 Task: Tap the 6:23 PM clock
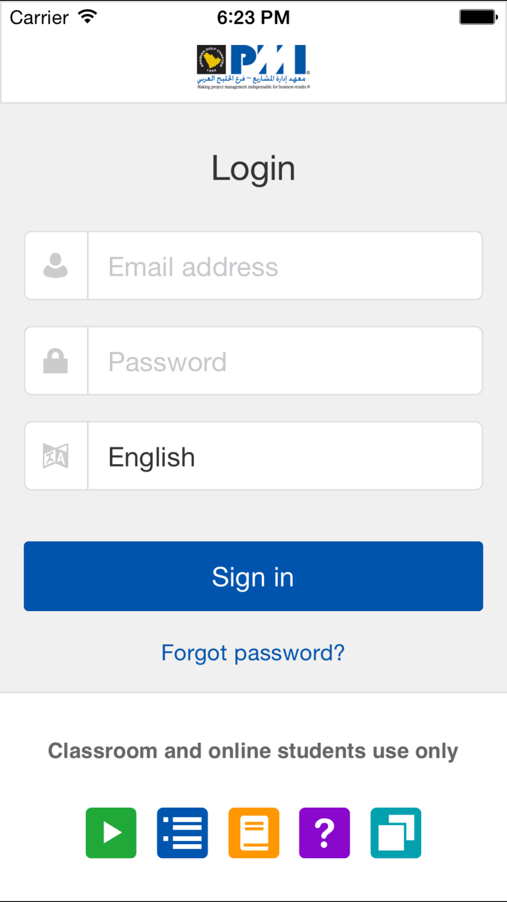pos(253,17)
